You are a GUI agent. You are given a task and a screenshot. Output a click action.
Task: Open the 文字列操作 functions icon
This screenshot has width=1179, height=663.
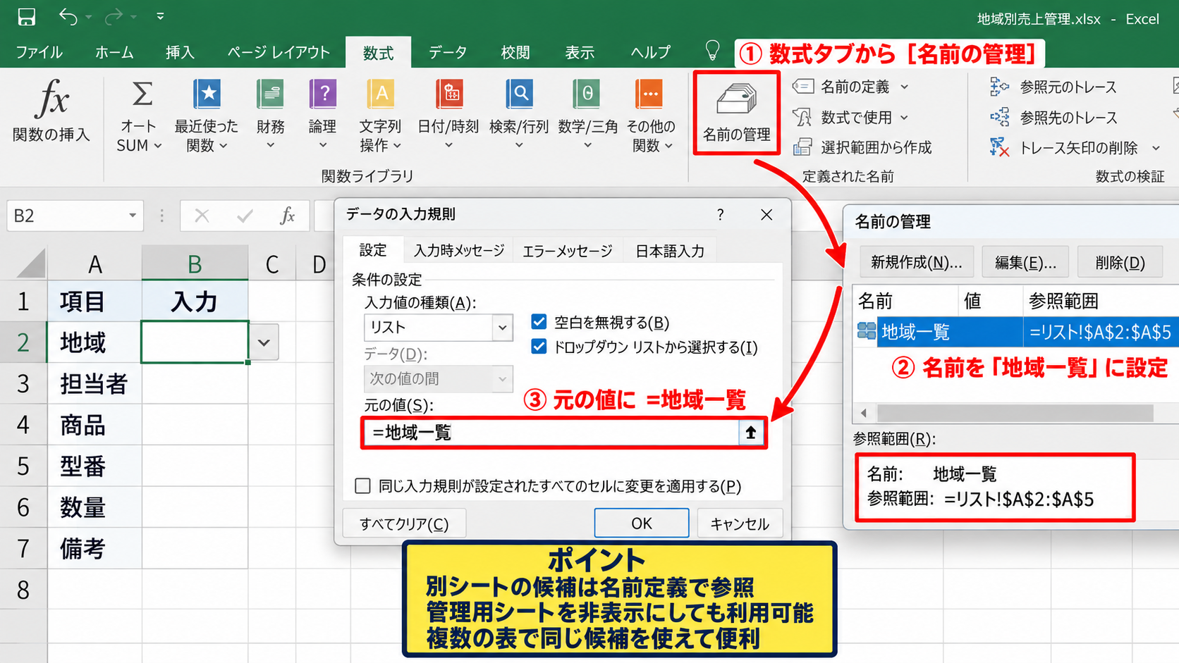pos(380,94)
